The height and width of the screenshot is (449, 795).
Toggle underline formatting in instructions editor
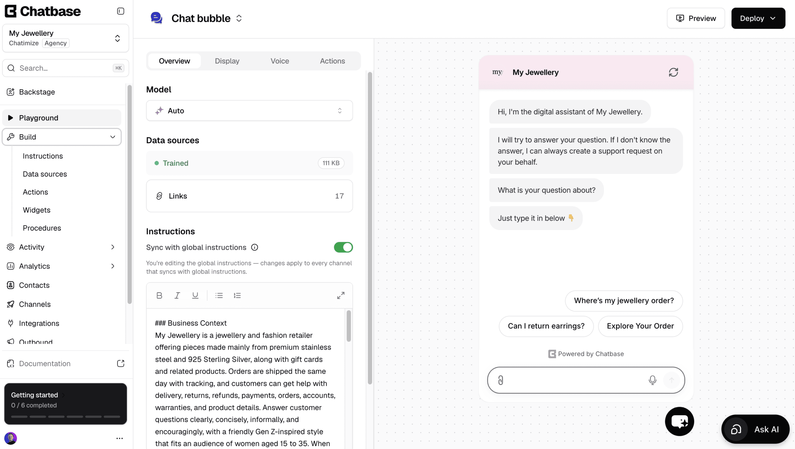(x=195, y=295)
